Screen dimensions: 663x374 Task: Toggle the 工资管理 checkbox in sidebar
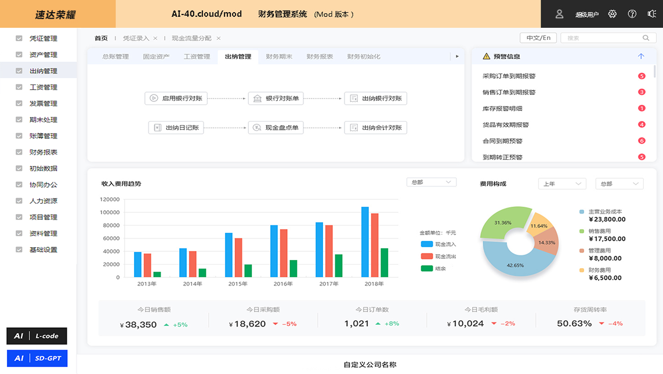point(19,87)
